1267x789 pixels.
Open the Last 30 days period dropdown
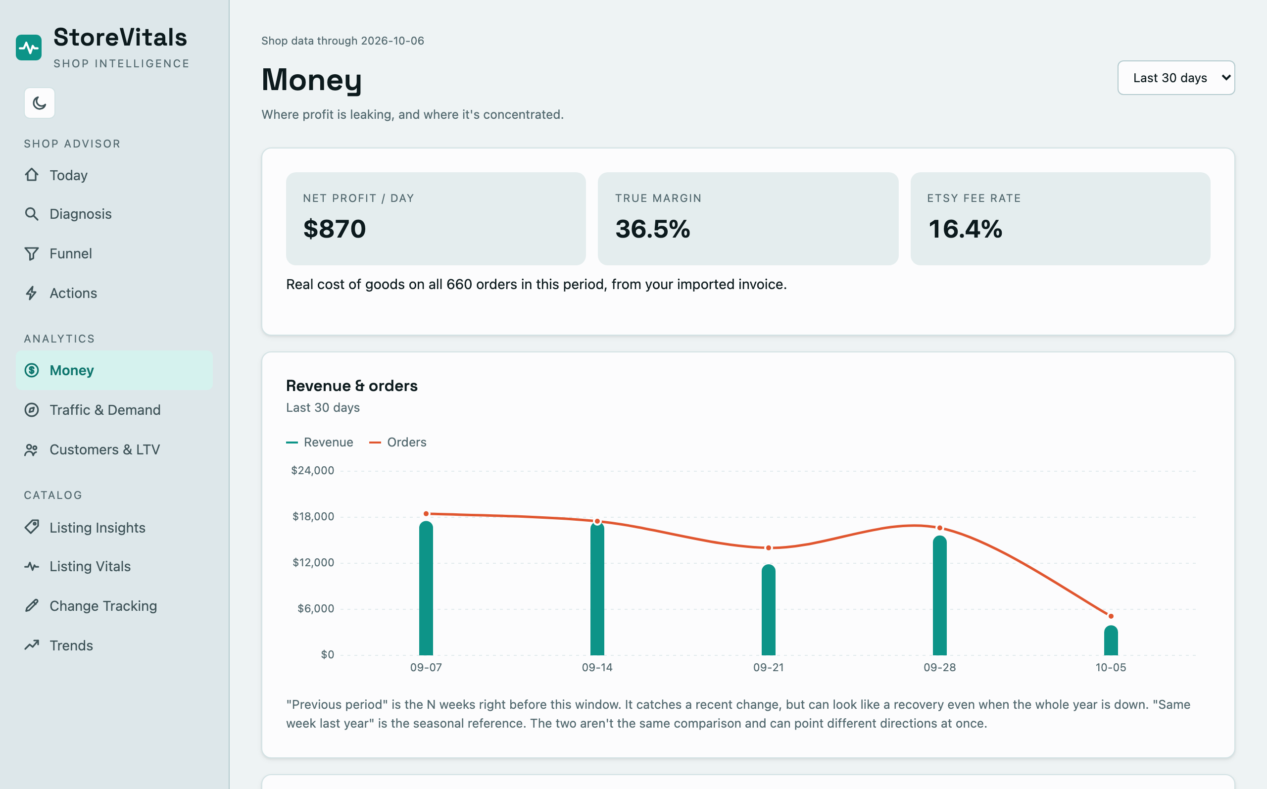(x=1176, y=78)
